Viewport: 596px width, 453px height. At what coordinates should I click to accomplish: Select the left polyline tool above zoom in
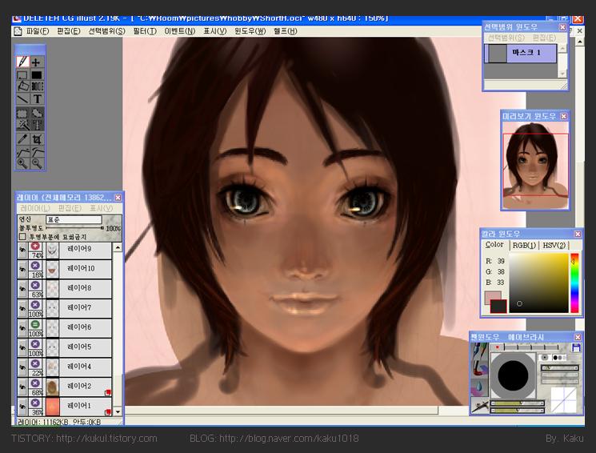click(x=22, y=152)
